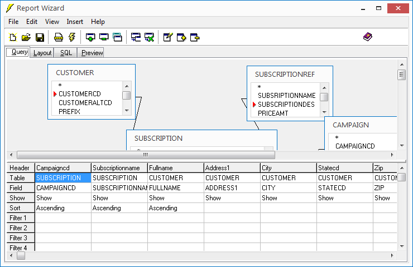Click diagram vertical scrollbar up arrow
The image size is (413, 267).
[402, 65]
